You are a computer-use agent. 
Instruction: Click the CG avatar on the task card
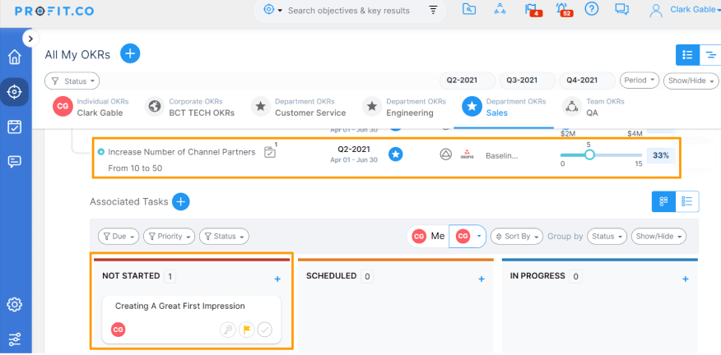119,330
